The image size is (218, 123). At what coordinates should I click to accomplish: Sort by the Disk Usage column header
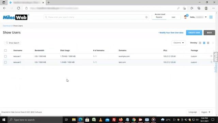[x=65, y=50]
